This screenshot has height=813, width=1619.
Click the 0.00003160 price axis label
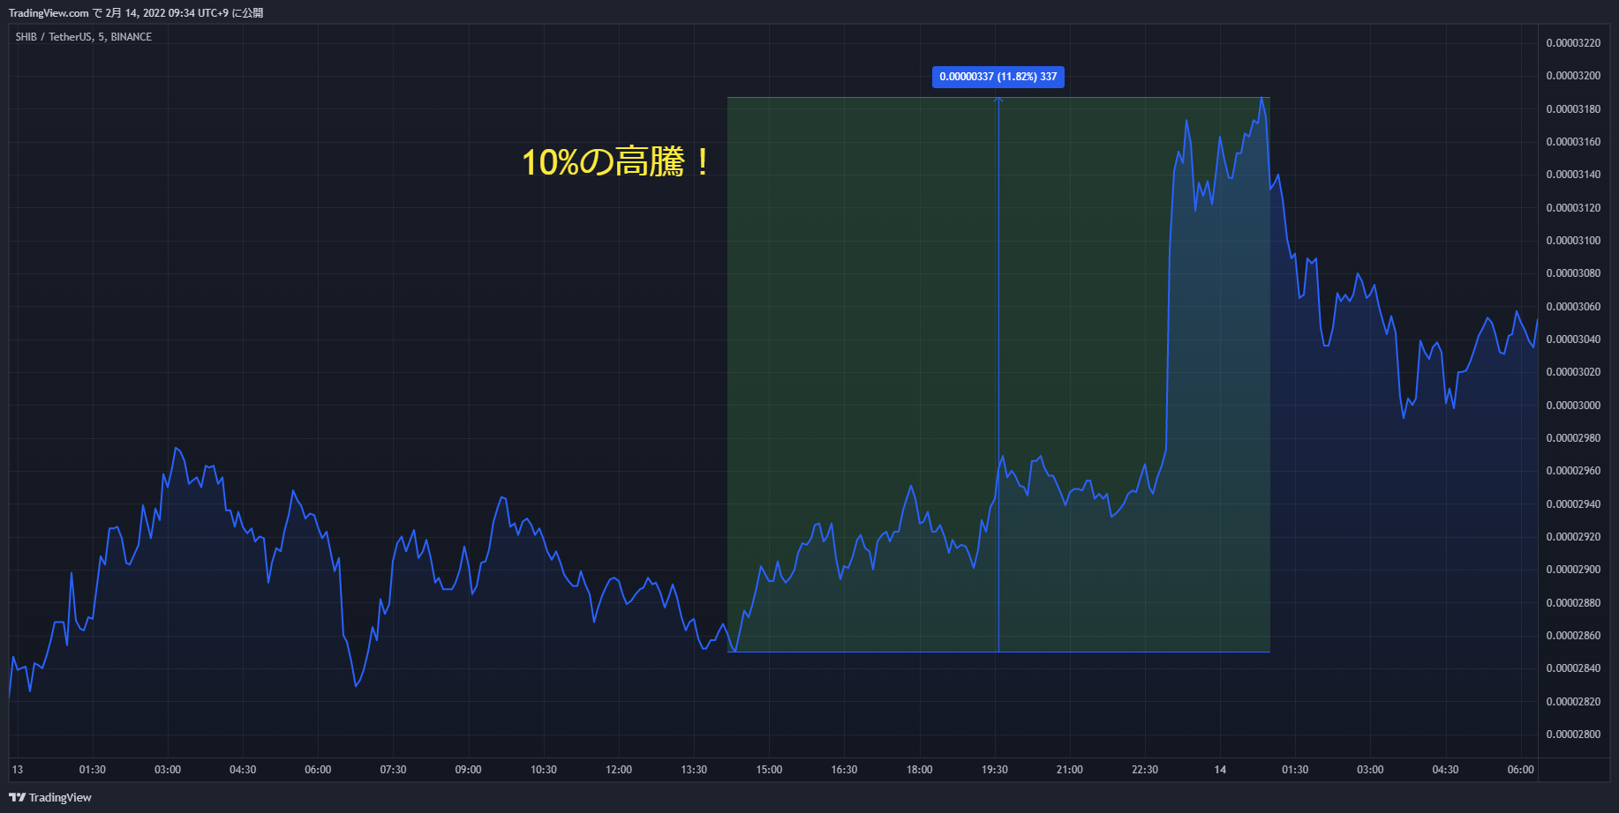coord(1573,142)
